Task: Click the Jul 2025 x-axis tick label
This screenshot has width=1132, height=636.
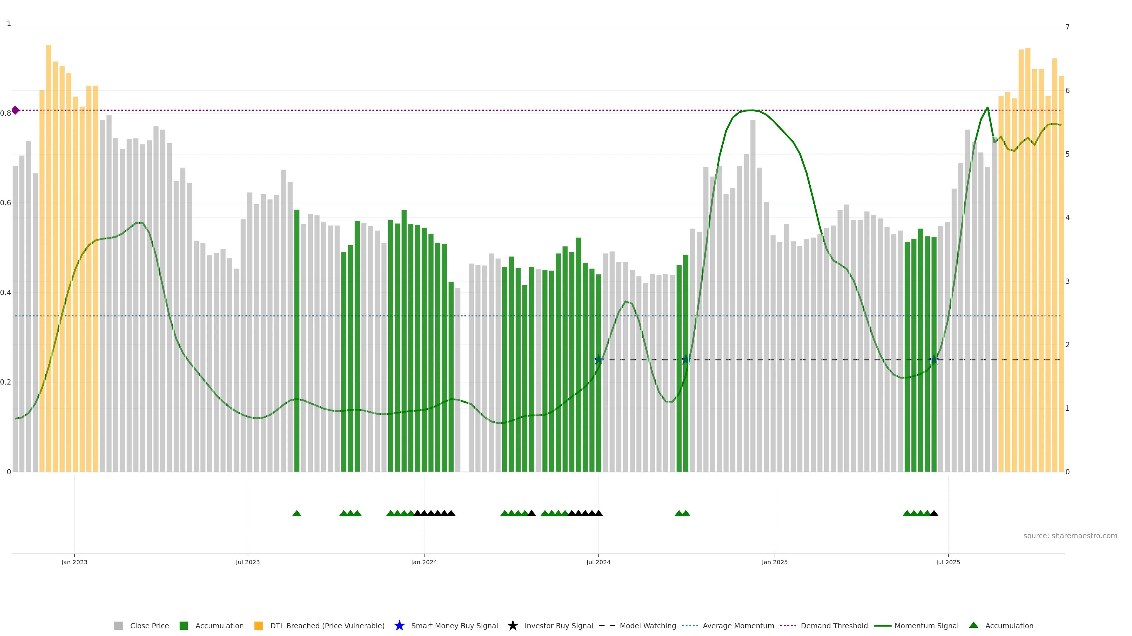Action: tap(948, 562)
